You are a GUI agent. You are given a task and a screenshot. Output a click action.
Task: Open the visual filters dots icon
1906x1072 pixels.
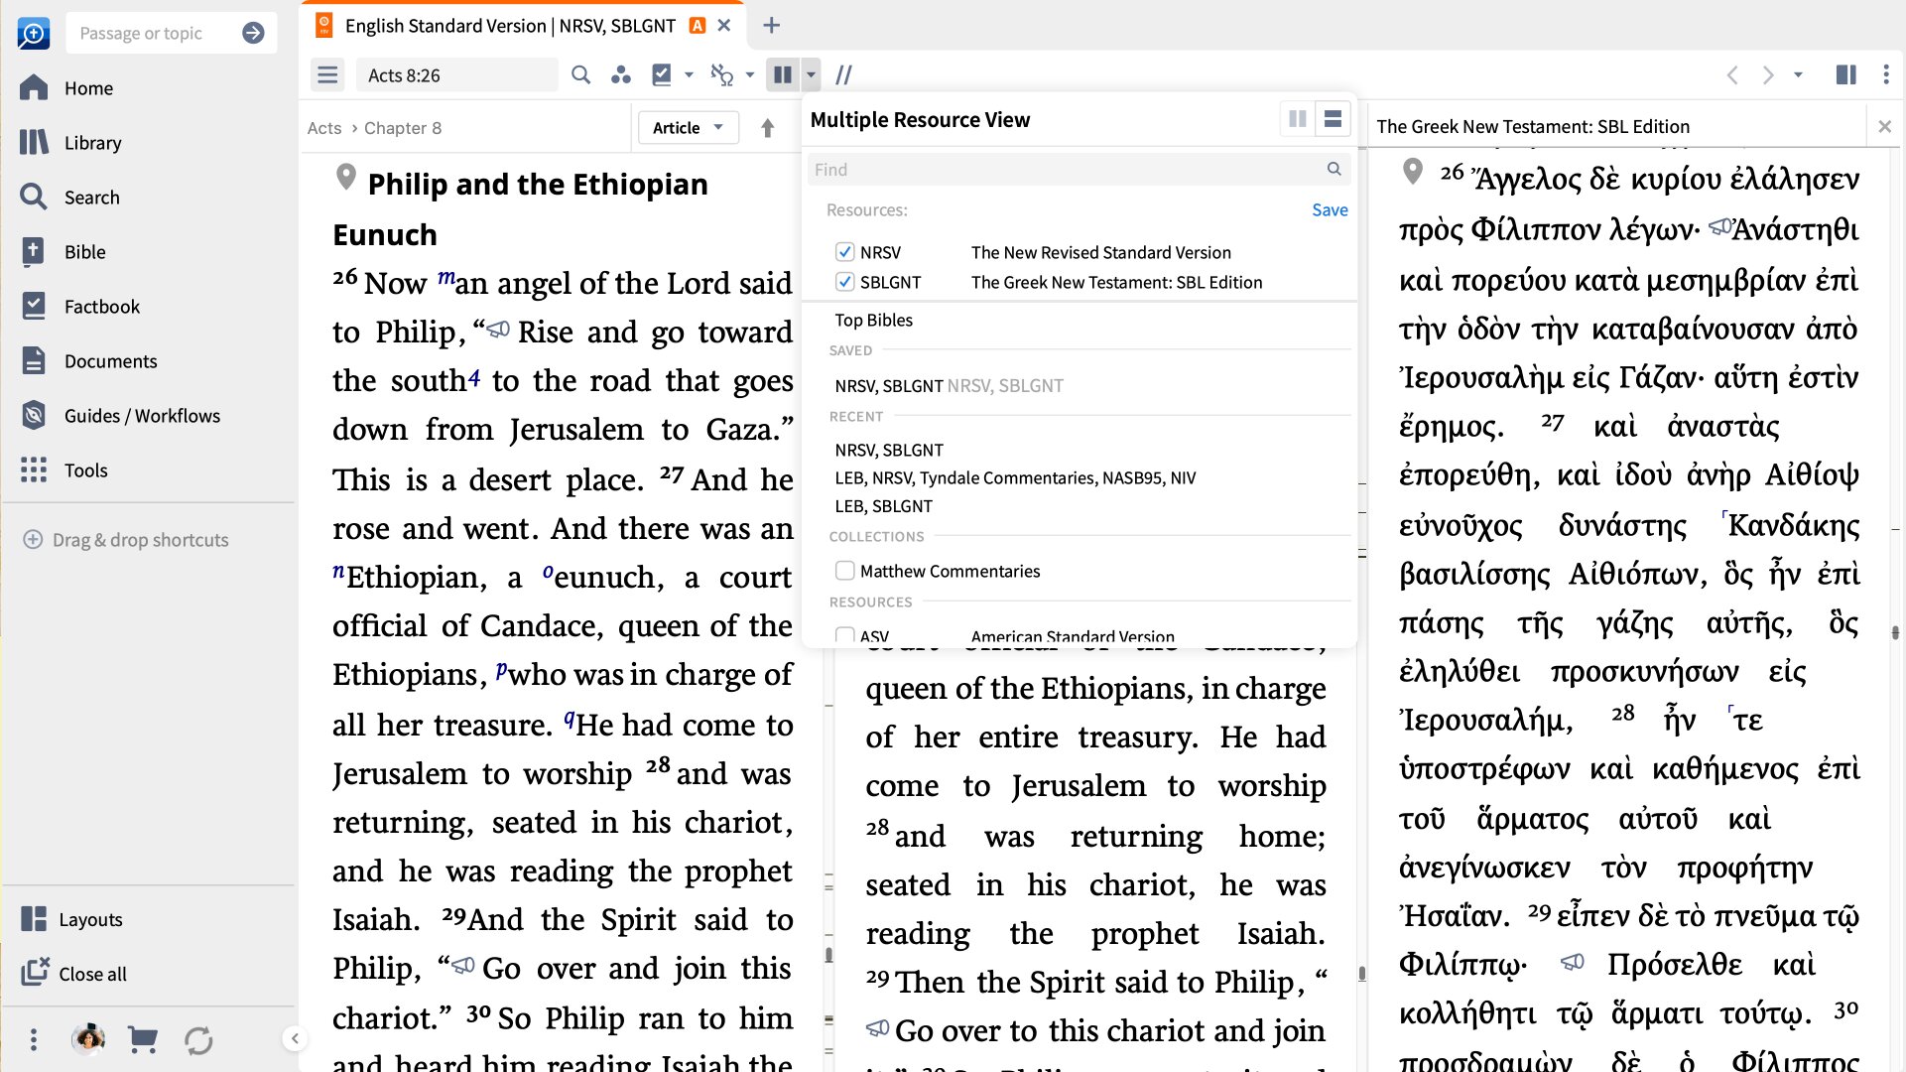click(x=621, y=74)
